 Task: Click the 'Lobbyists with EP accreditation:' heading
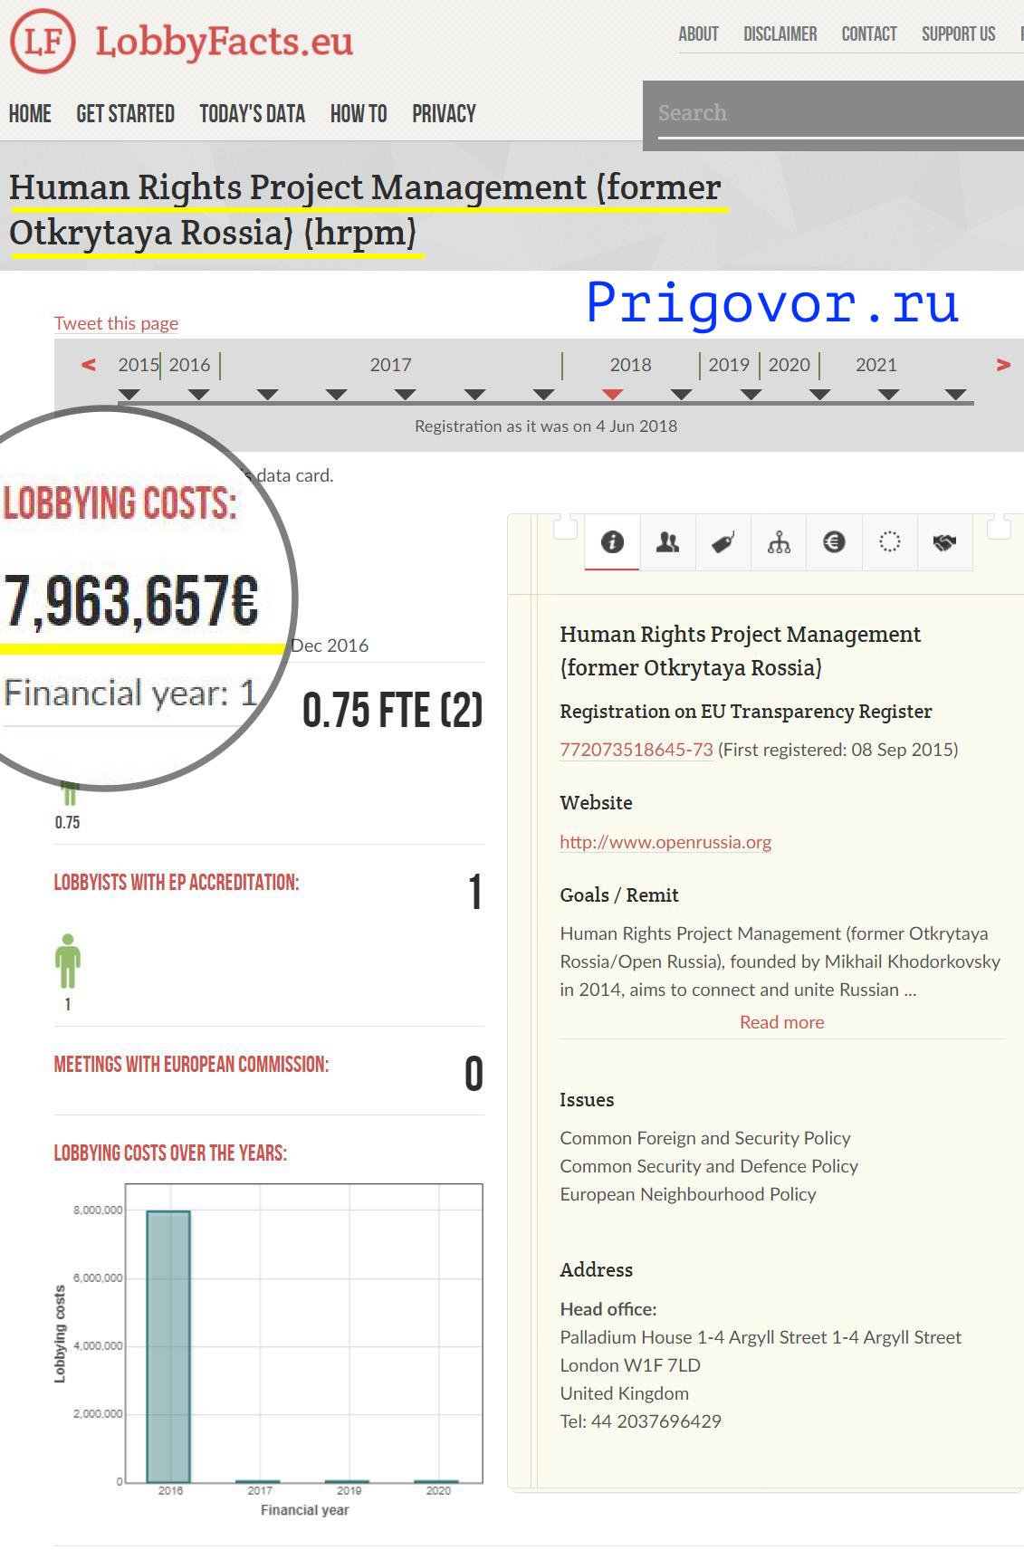(x=177, y=883)
